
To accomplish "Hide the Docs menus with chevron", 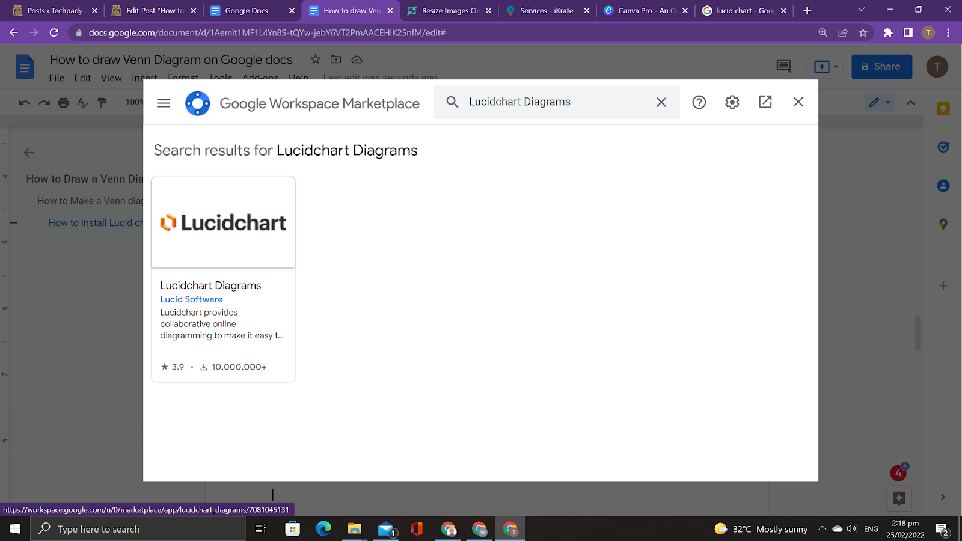I will pos(911,103).
